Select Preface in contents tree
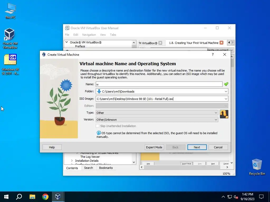Screen dimensions: 270x202 80,46
